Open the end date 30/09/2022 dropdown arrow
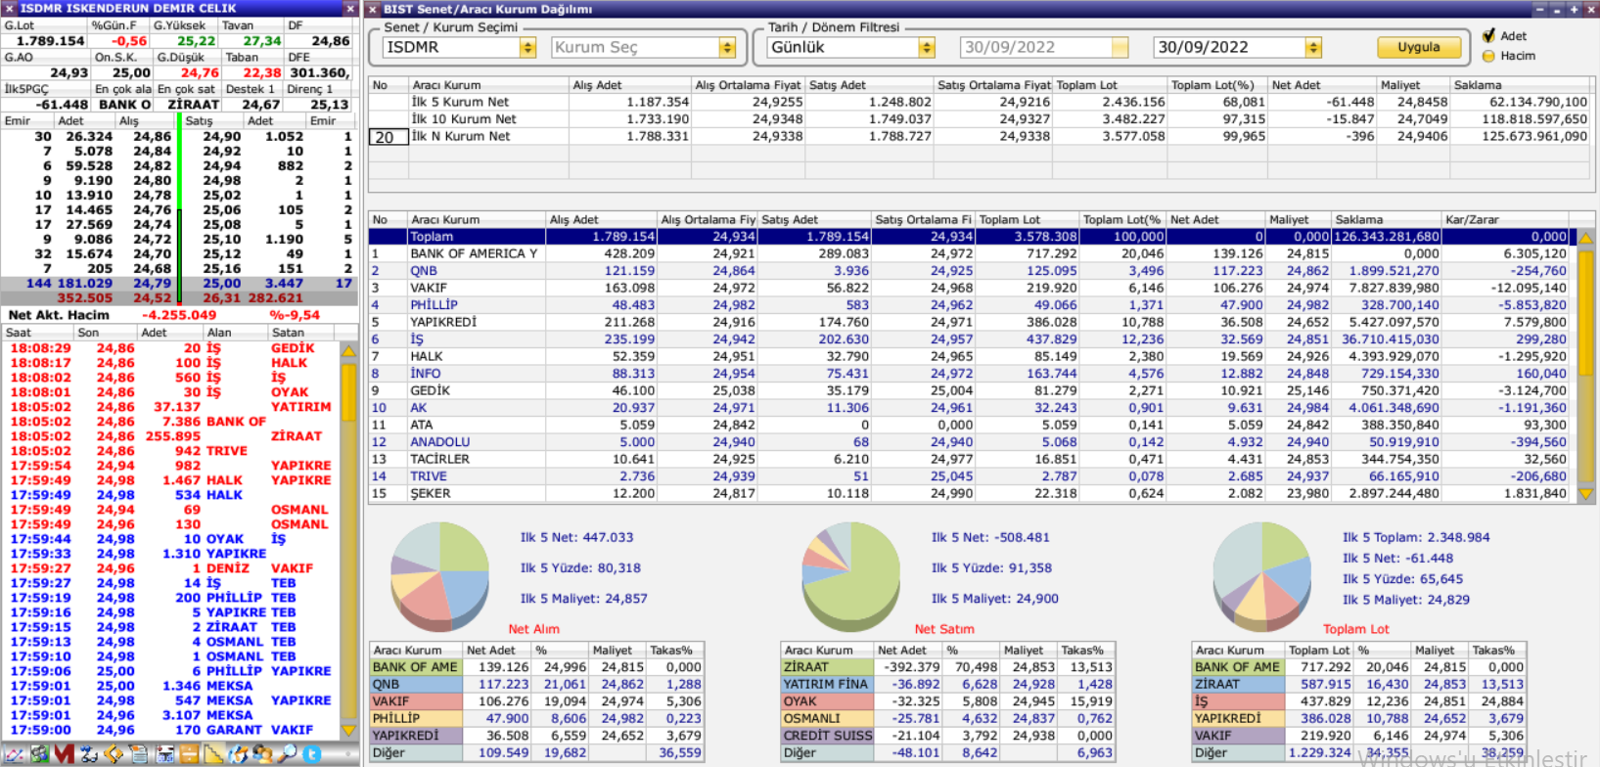Viewport: 1600px width, 767px height. pyautogui.click(x=1314, y=47)
